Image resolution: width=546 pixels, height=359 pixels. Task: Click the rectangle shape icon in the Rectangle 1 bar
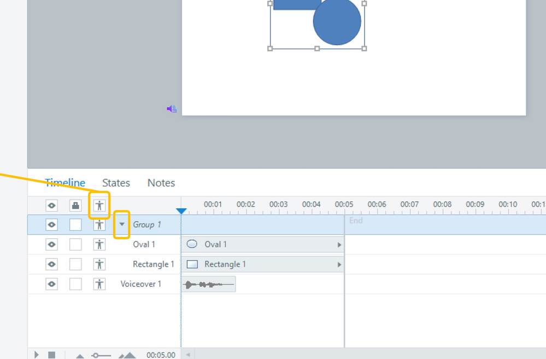pos(192,264)
